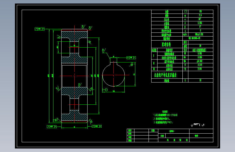Select the 公法线平均长度及偏差 cell
Image resolution: width=235 pixels, height=152 pixels.
click(167, 75)
